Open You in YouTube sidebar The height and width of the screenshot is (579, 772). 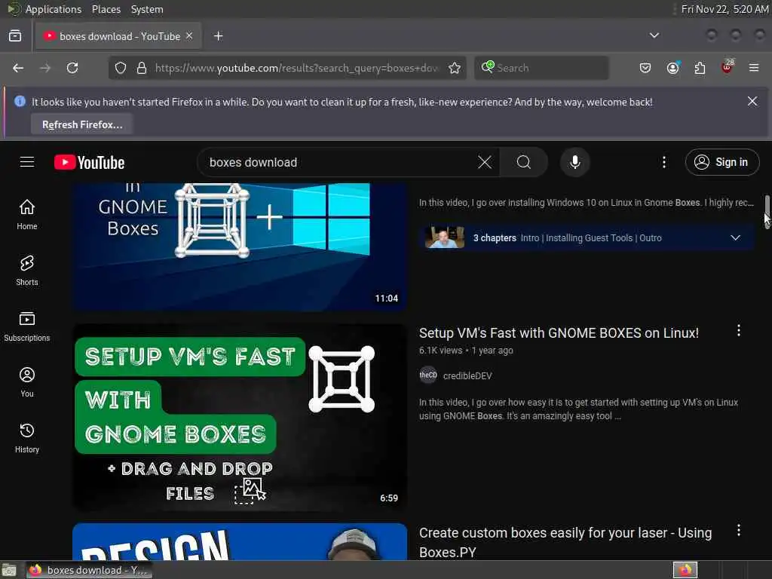(x=27, y=382)
